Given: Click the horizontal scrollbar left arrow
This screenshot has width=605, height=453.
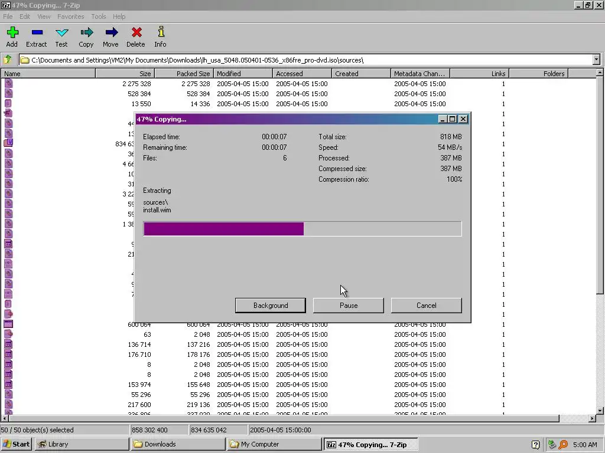Looking at the screenshot, I should (x=5, y=418).
